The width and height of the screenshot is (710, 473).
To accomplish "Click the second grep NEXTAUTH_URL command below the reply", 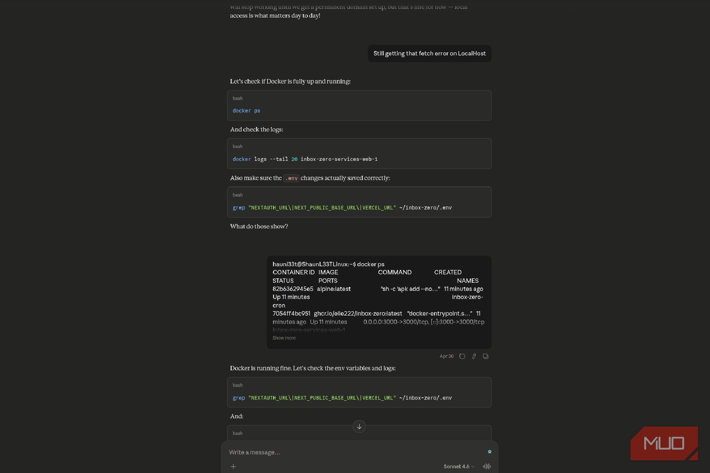I will point(342,398).
